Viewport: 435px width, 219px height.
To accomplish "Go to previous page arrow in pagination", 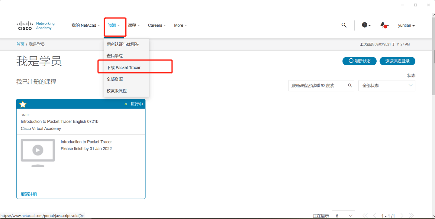I will click(375, 216).
